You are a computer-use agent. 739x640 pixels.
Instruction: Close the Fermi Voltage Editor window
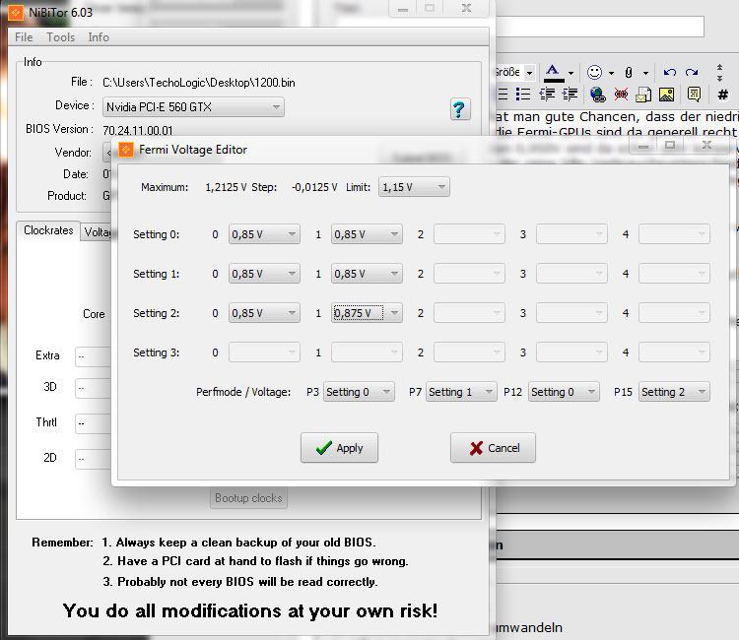point(706,145)
